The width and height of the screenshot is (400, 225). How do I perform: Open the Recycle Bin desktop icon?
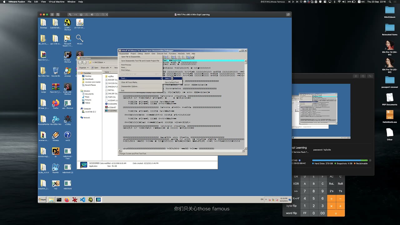(x=56, y=72)
